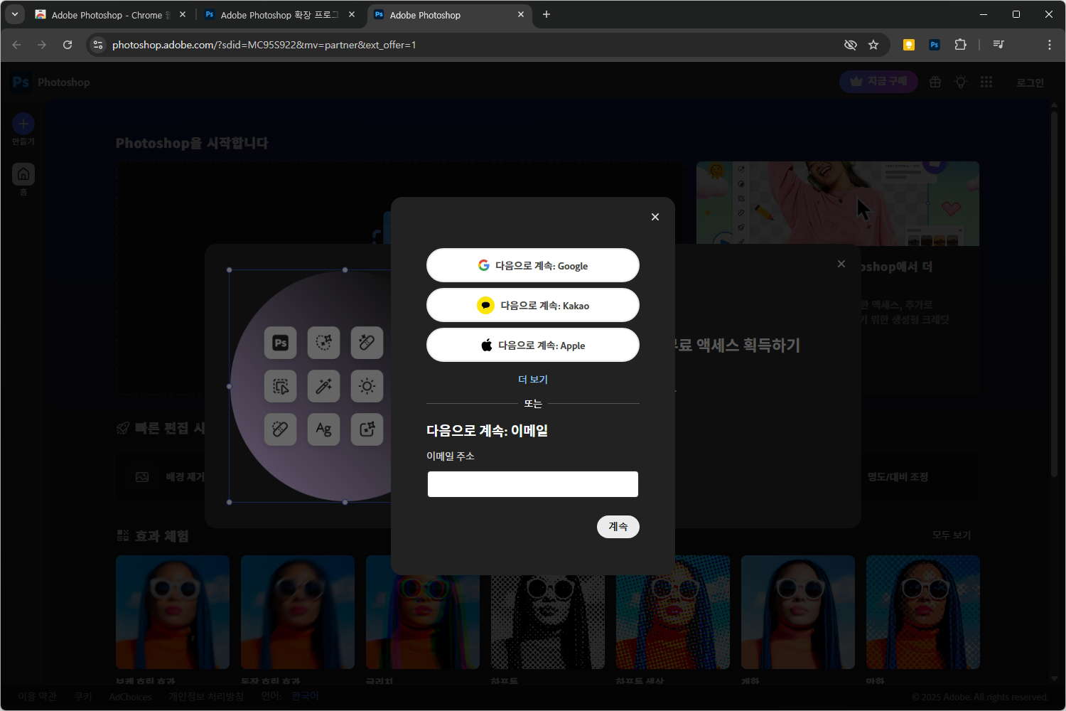Open the 이용 약관 footer link

pyautogui.click(x=37, y=697)
